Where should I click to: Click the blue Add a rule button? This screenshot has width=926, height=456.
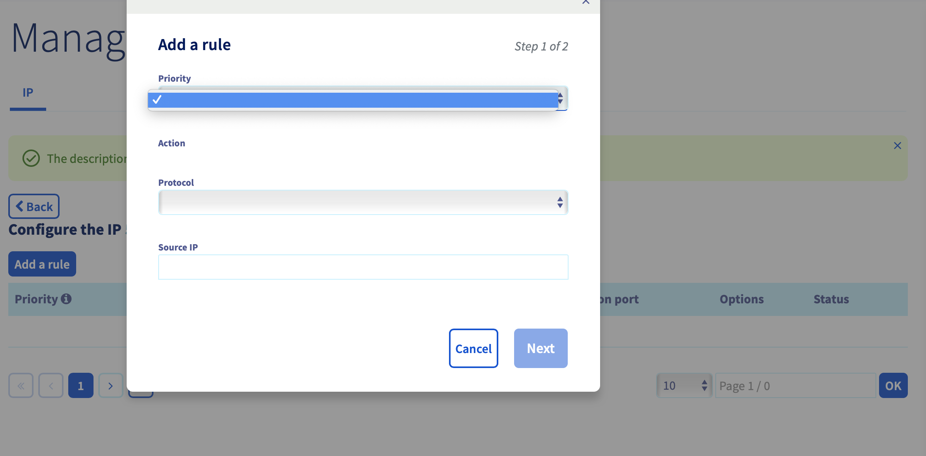(42, 264)
